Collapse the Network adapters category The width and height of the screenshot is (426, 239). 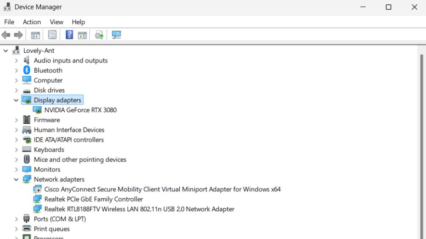click(16, 179)
